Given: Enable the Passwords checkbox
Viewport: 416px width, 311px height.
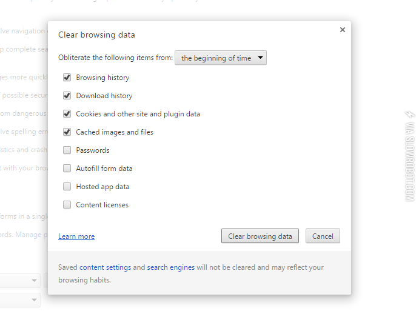Looking at the screenshot, I should coord(67,150).
